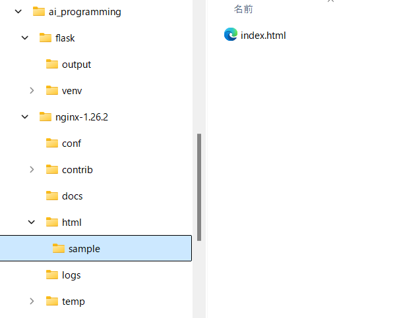This screenshot has height=318, width=397.
Task: Sort by the 名前 column header
Action: point(243,9)
